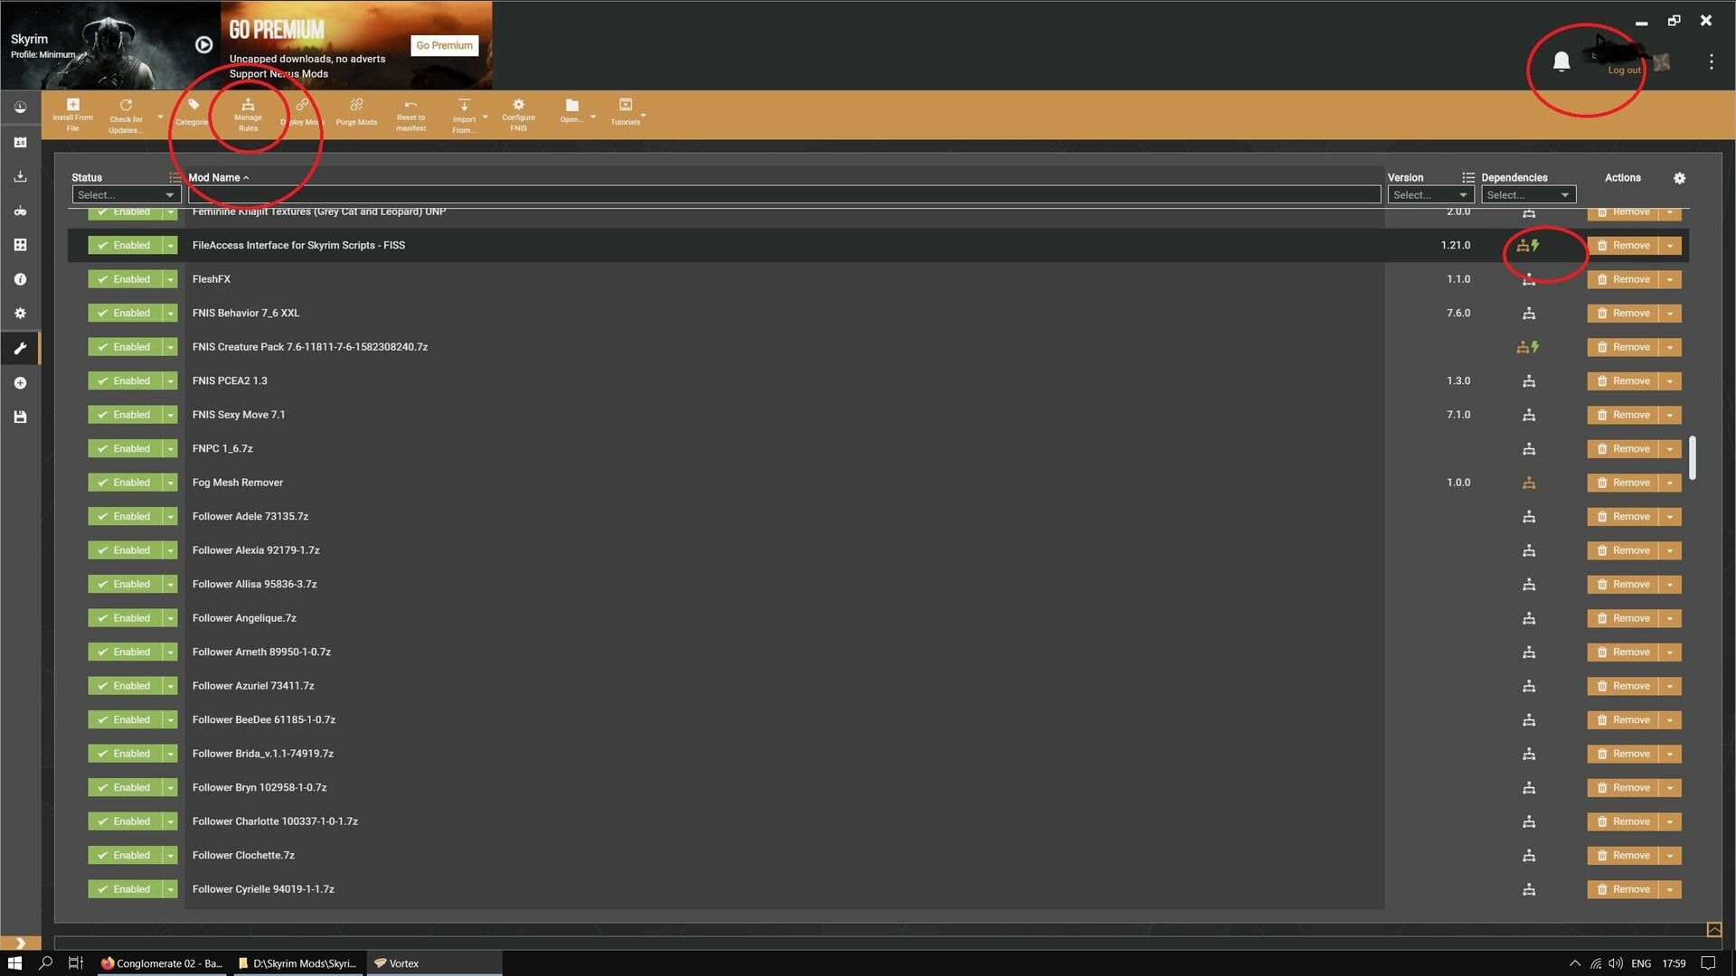Click Mod Name filter input field
Image resolution: width=1736 pixels, height=976 pixels.
coord(784,194)
